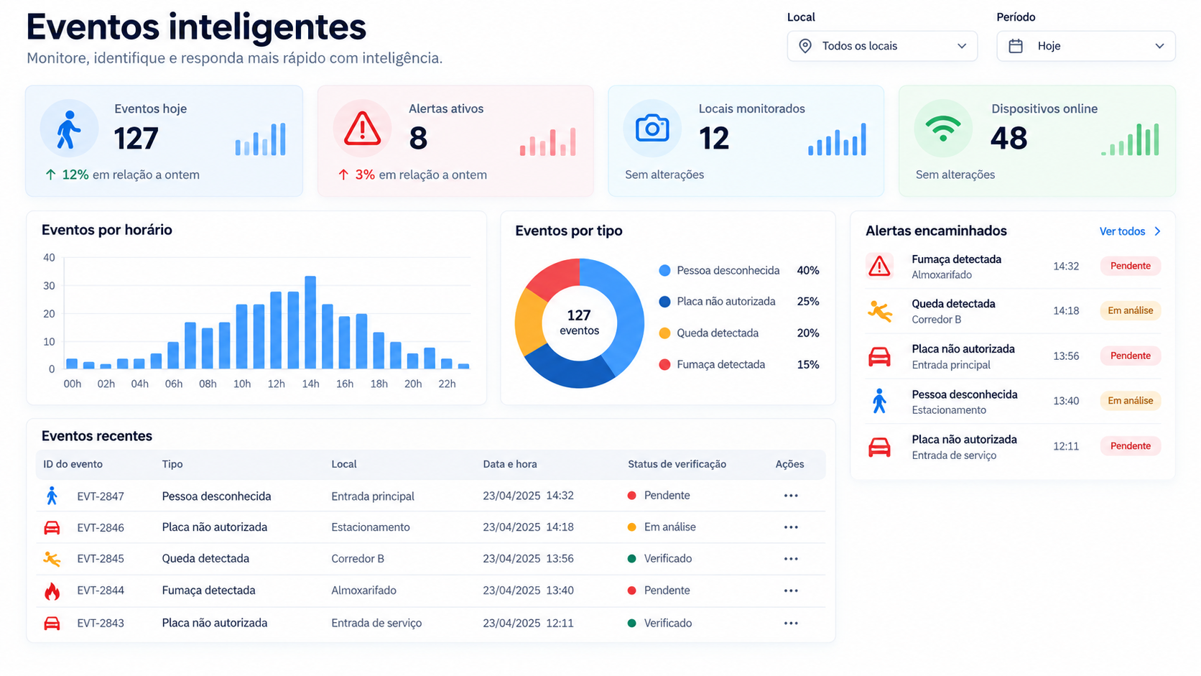Image resolution: width=1201 pixels, height=676 pixels.
Task: Click the Placa não autorizada legend color dot
Action: tap(664, 302)
